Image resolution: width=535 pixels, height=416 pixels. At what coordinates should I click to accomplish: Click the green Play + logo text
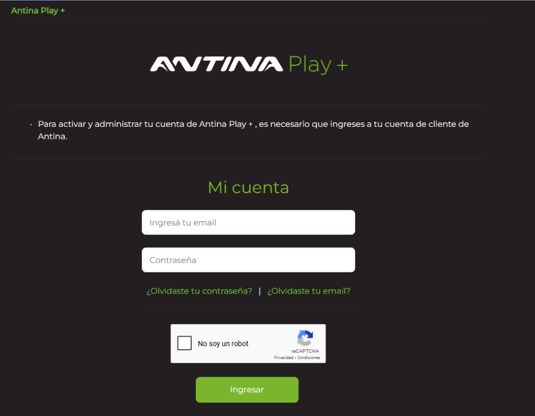tap(318, 65)
